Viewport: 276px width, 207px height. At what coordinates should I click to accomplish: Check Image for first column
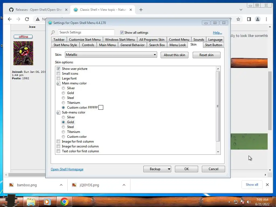[58, 142]
